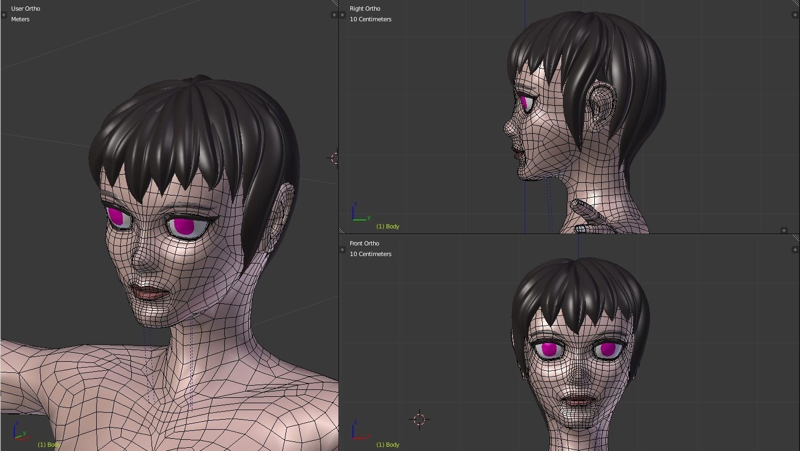This screenshot has height=451, width=800.
Task: Click '(1) Body' label in Front Ortho viewport
Action: (x=388, y=445)
